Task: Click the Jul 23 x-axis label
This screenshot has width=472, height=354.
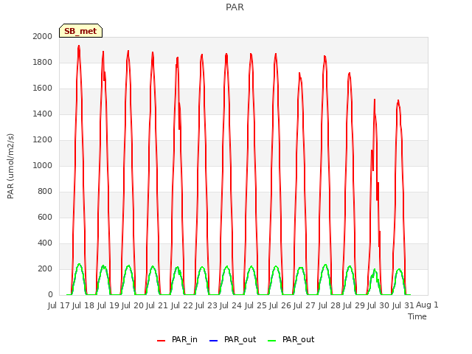Action: point(206,305)
